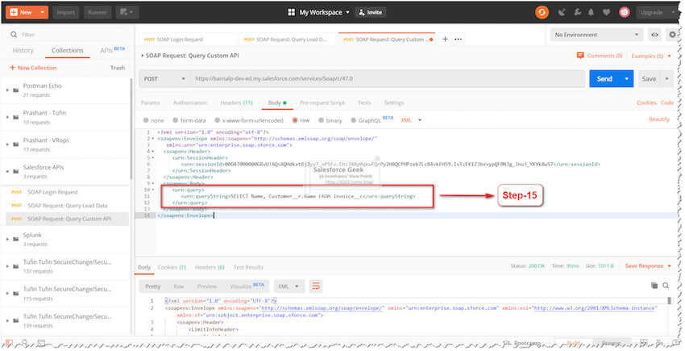Click the collections Filter search field

click(68, 35)
